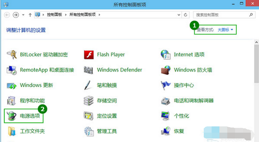Click the 定位设置 map icon

pyautogui.click(x=89, y=116)
